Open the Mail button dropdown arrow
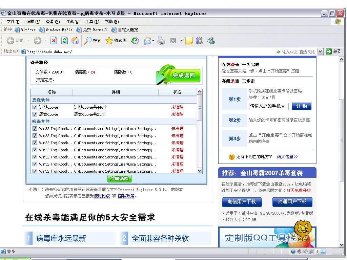The width and height of the screenshot is (347, 260). (154, 41)
